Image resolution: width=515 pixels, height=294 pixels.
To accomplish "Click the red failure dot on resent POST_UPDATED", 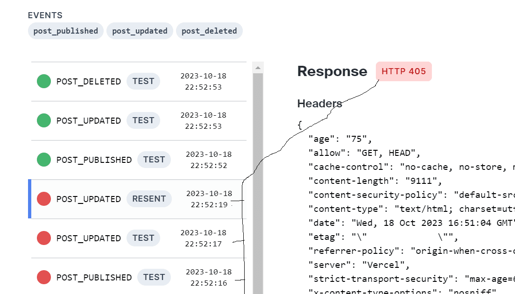I will (x=43, y=198).
